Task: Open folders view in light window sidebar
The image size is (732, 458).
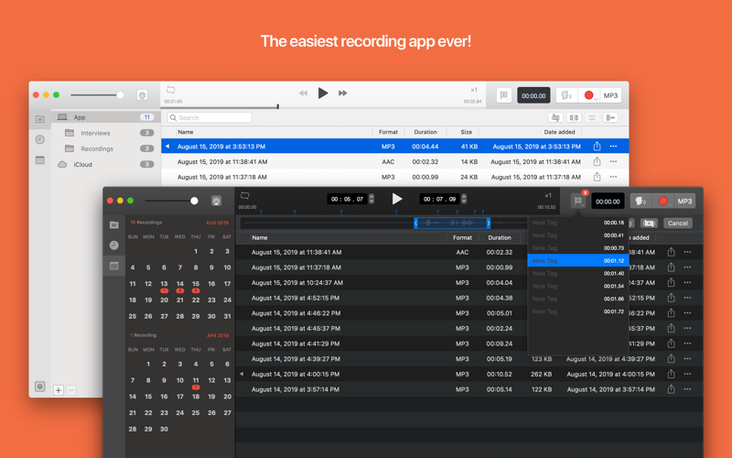Action: pyautogui.click(x=40, y=119)
